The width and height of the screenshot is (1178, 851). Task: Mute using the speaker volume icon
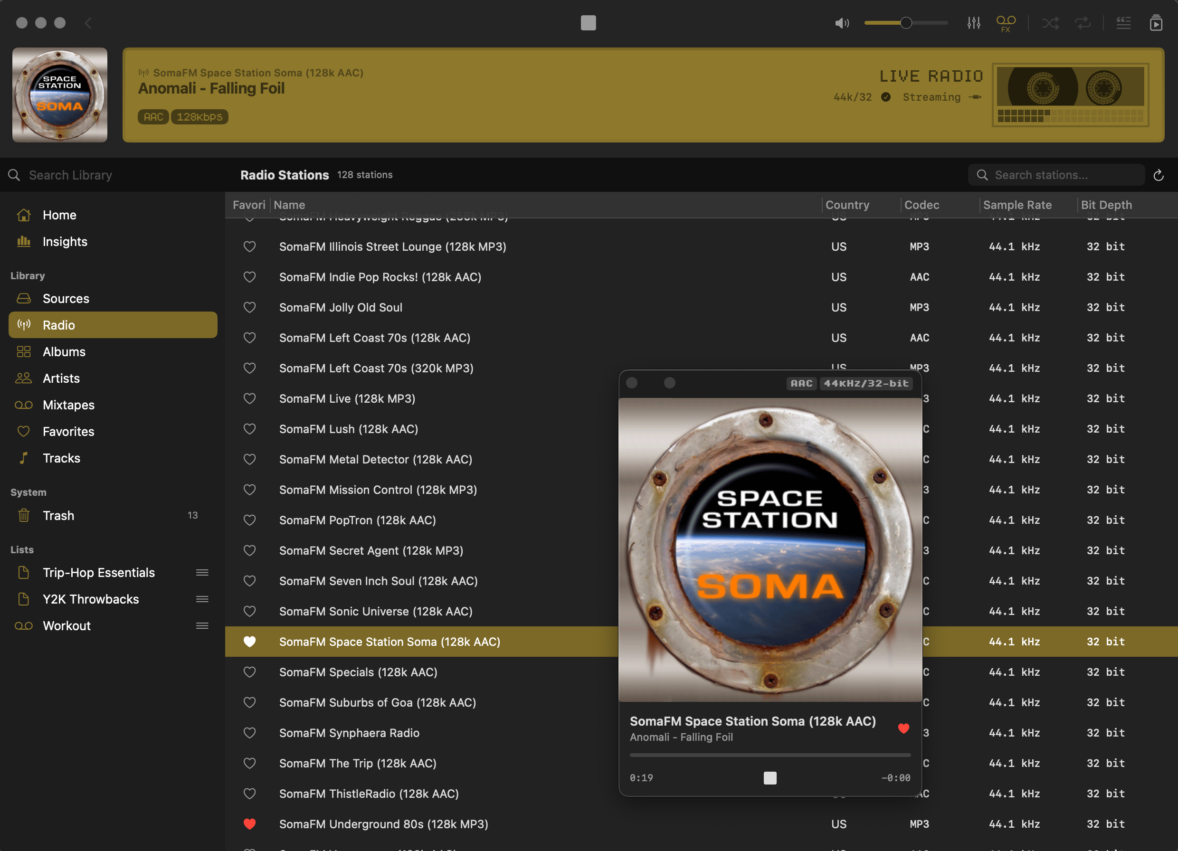tap(841, 23)
